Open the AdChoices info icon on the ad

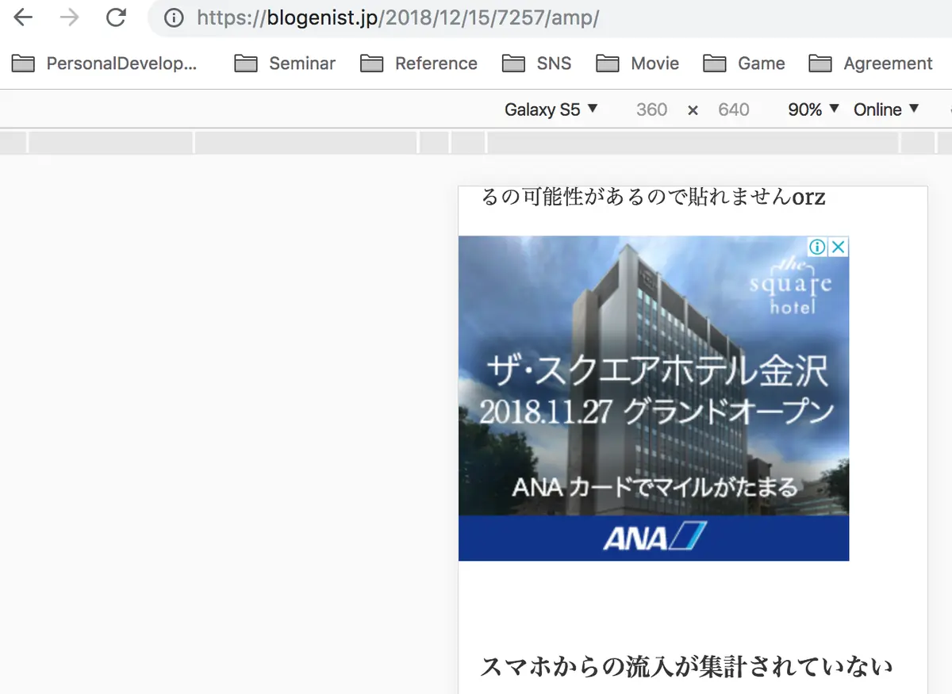pos(819,247)
